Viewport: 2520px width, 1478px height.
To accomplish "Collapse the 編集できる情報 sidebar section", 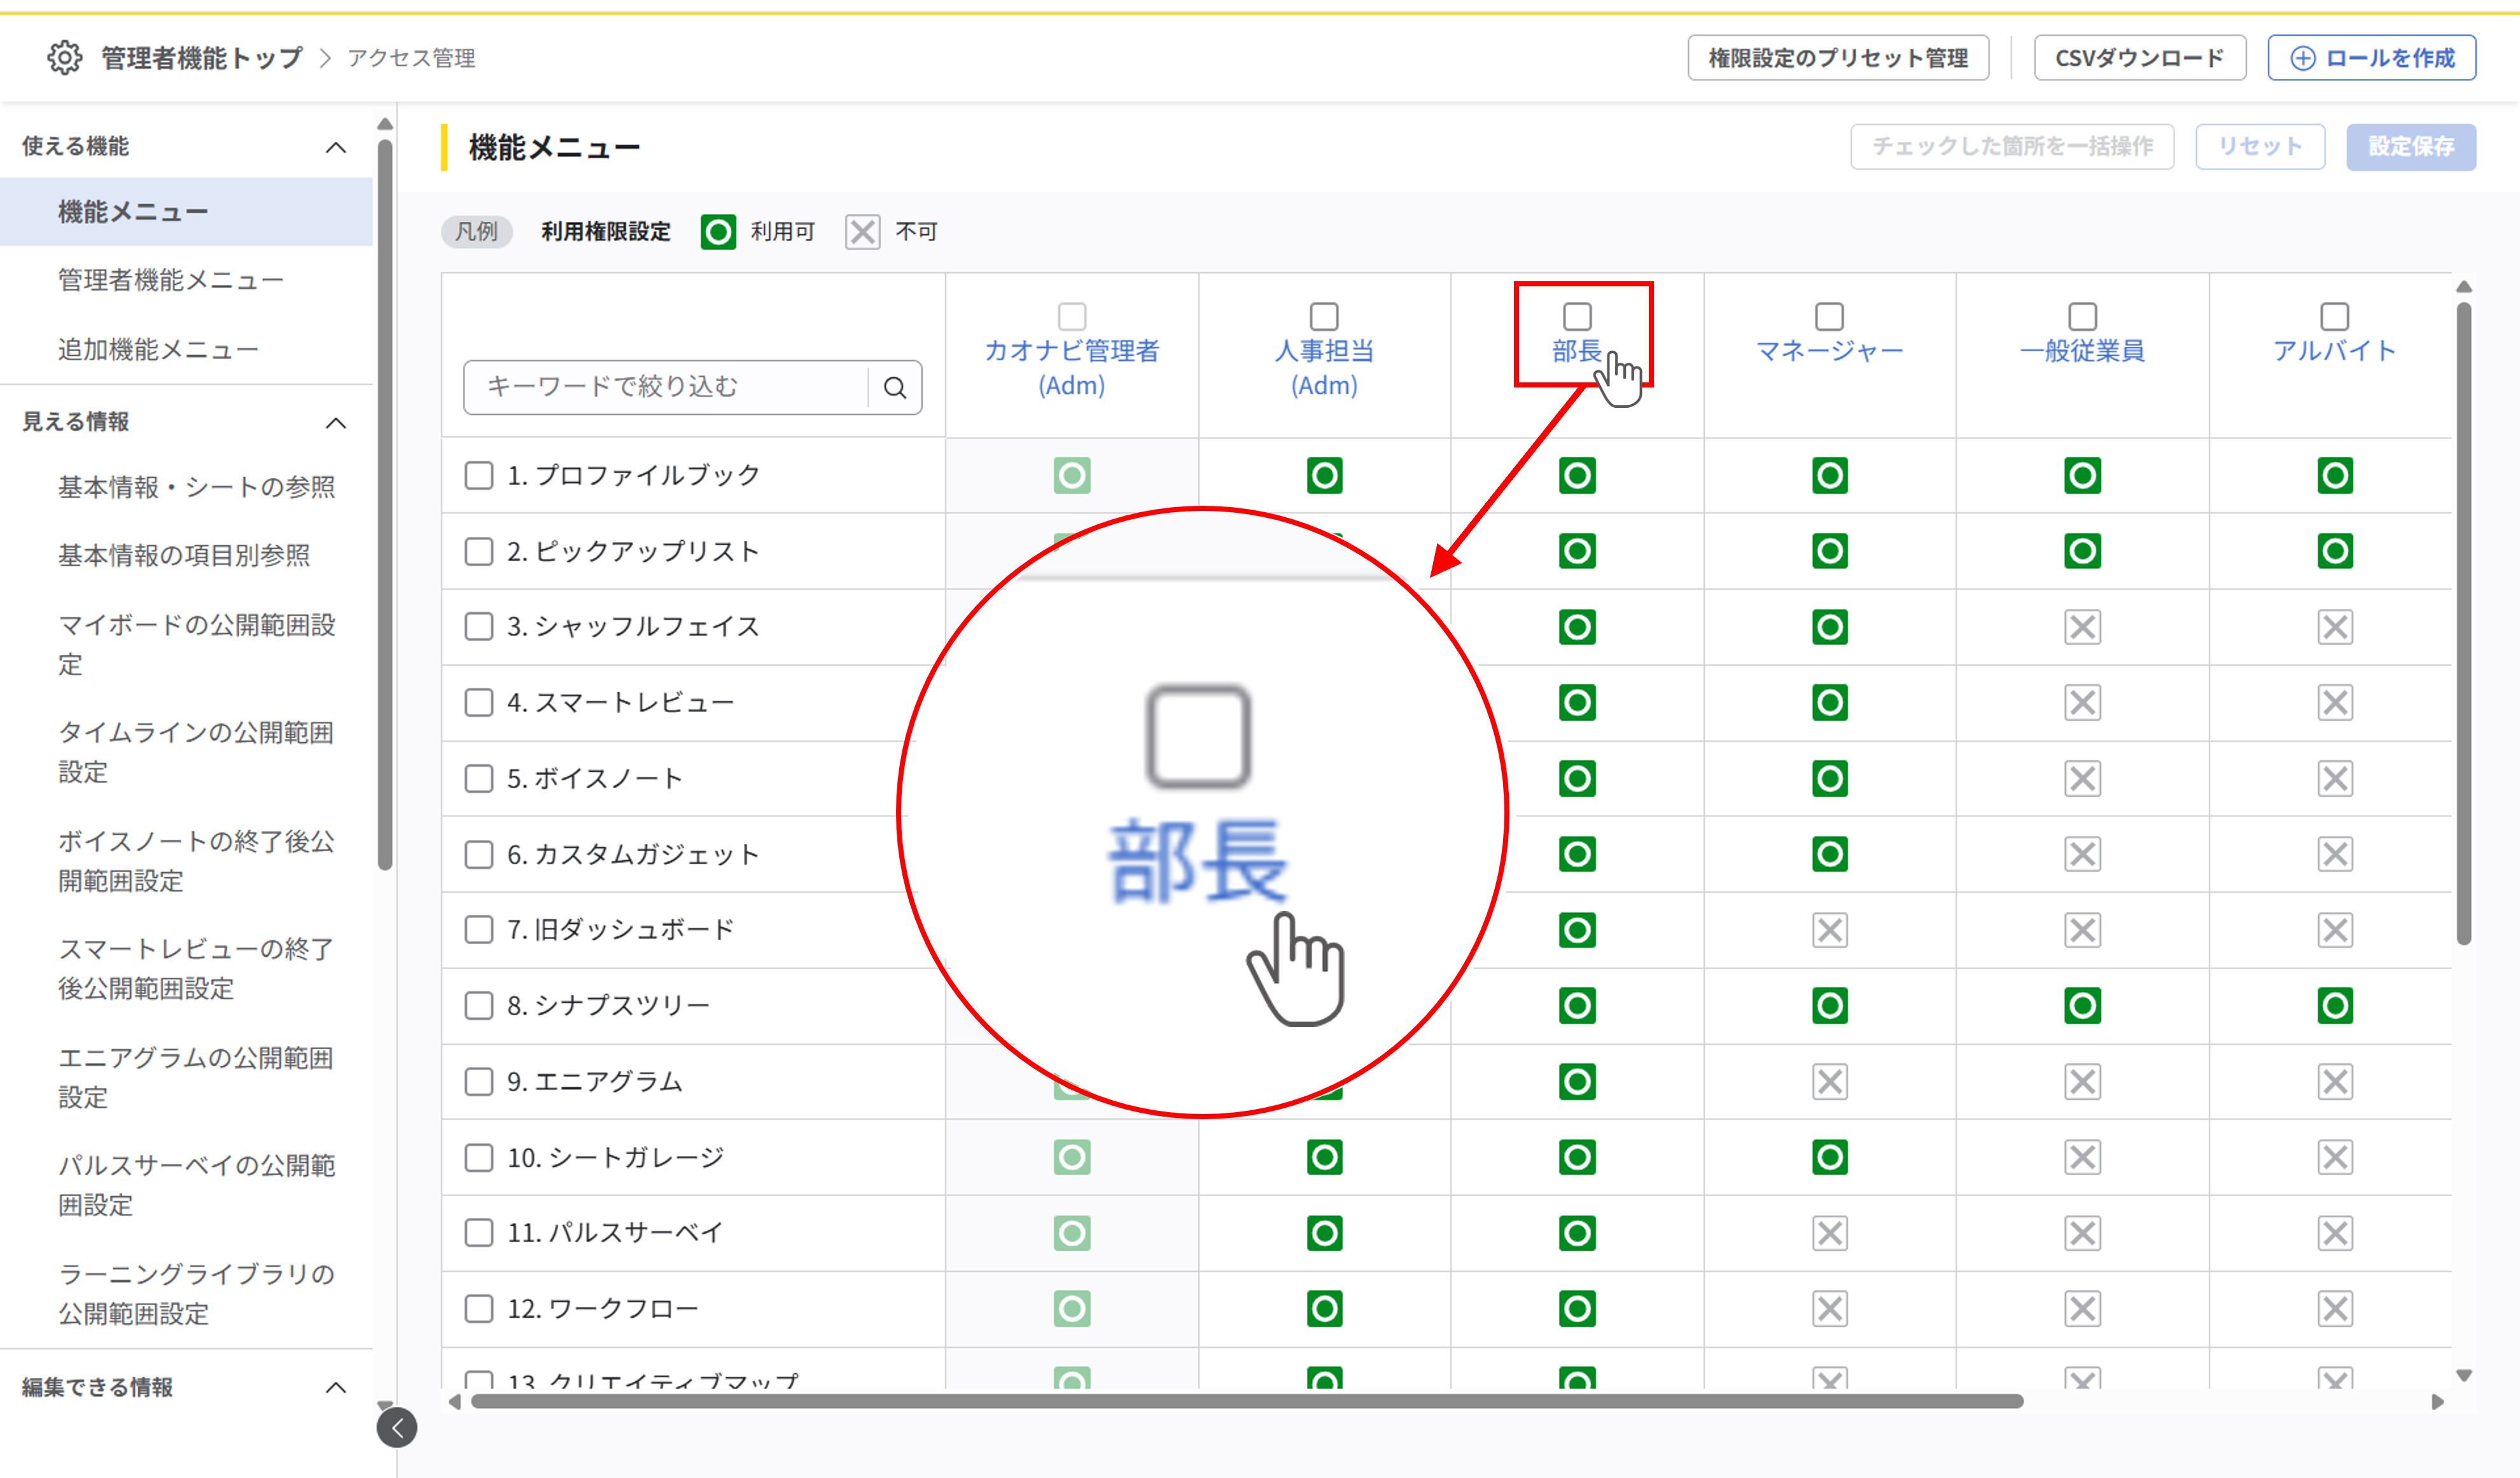I will point(336,1388).
